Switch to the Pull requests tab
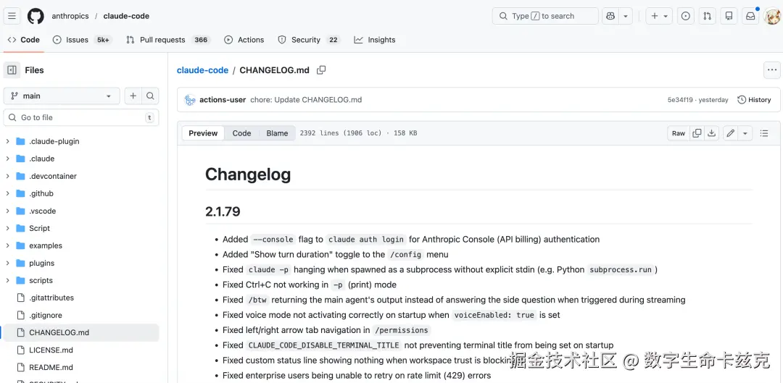This screenshot has width=783, height=383. pyautogui.click(x=167, y=40)
